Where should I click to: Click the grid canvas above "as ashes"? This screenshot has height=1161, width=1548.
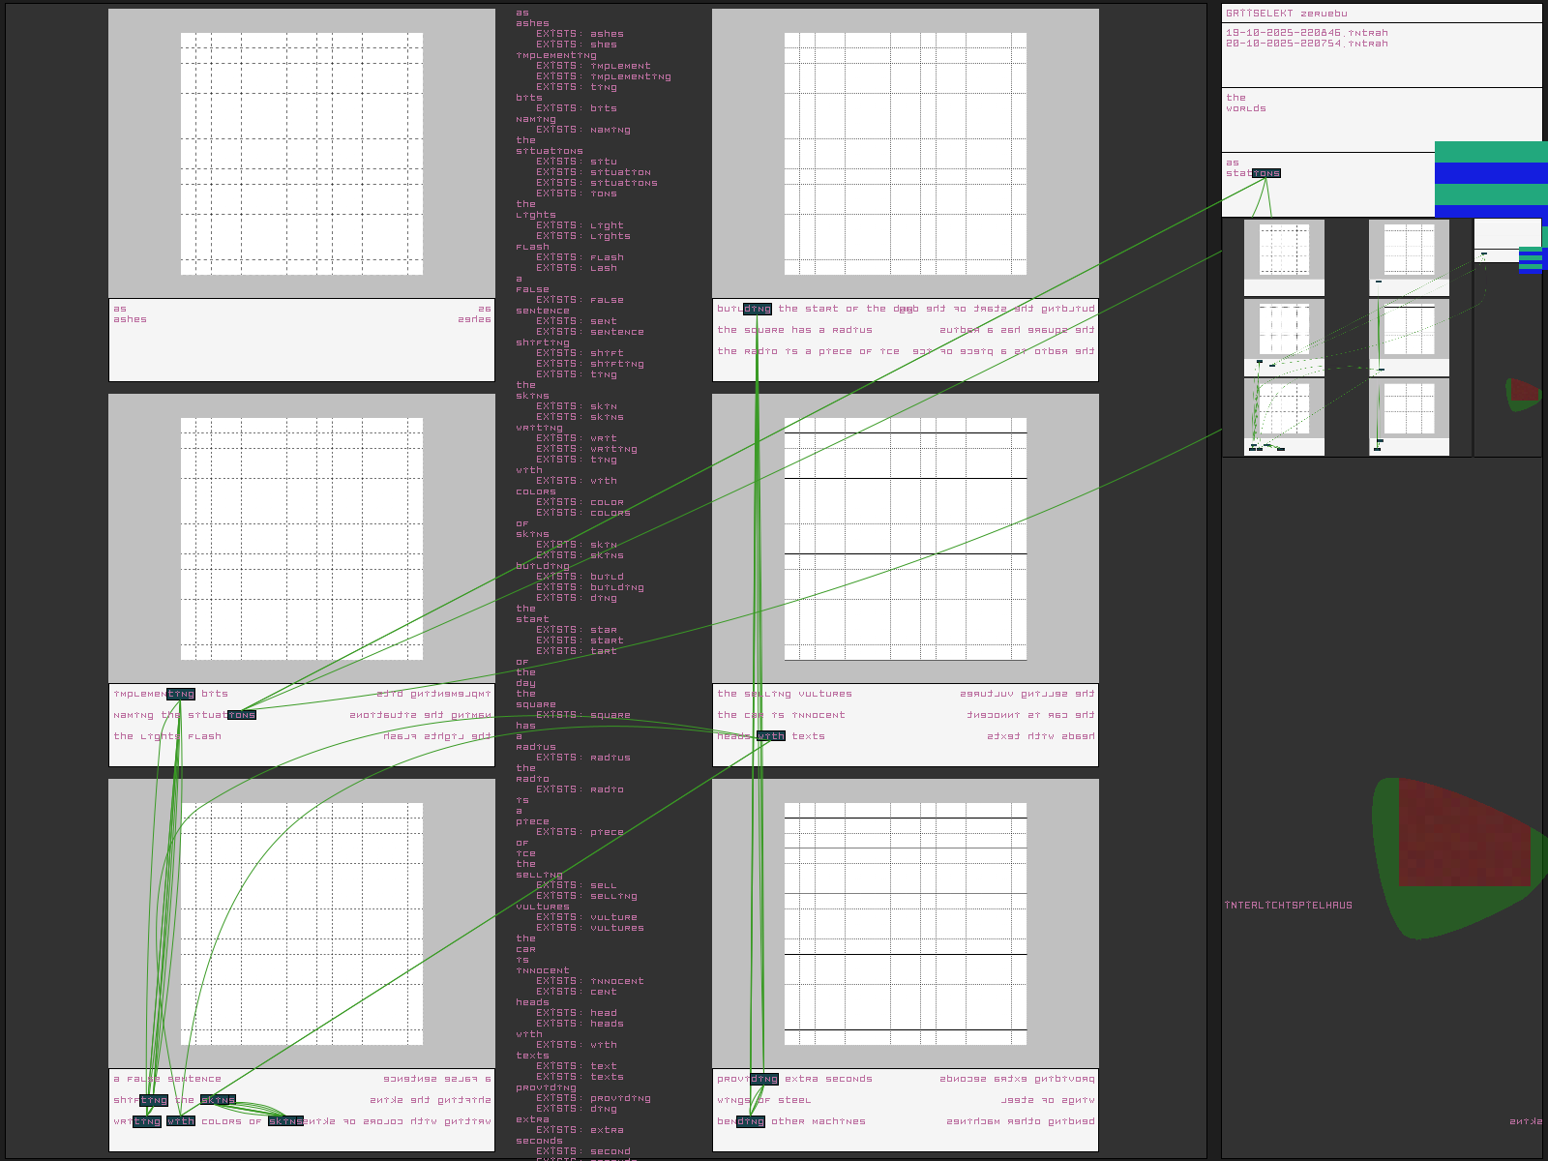pos(302,154)
